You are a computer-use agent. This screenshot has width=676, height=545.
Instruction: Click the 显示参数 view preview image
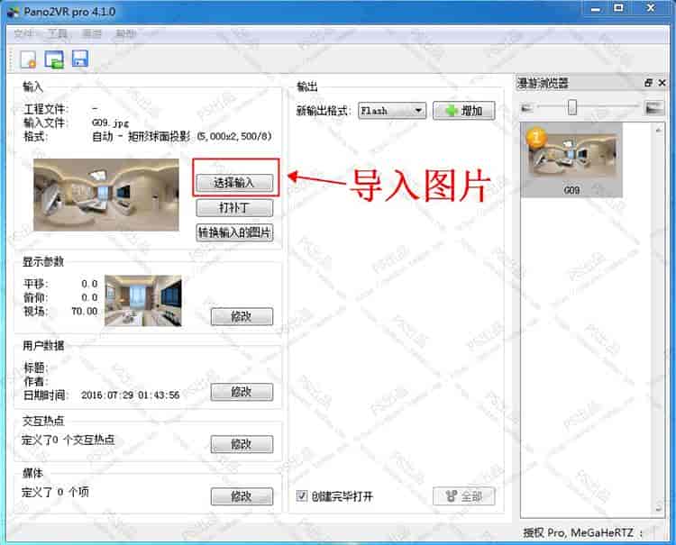[143, 301]
